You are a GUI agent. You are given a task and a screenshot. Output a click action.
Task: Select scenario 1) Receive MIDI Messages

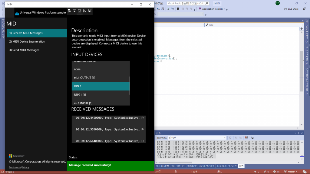(x=37, y=33)
